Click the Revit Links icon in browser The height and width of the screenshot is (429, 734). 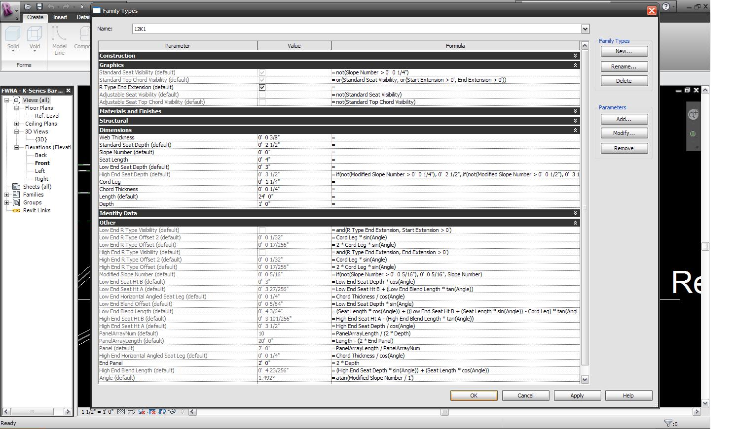16,210
